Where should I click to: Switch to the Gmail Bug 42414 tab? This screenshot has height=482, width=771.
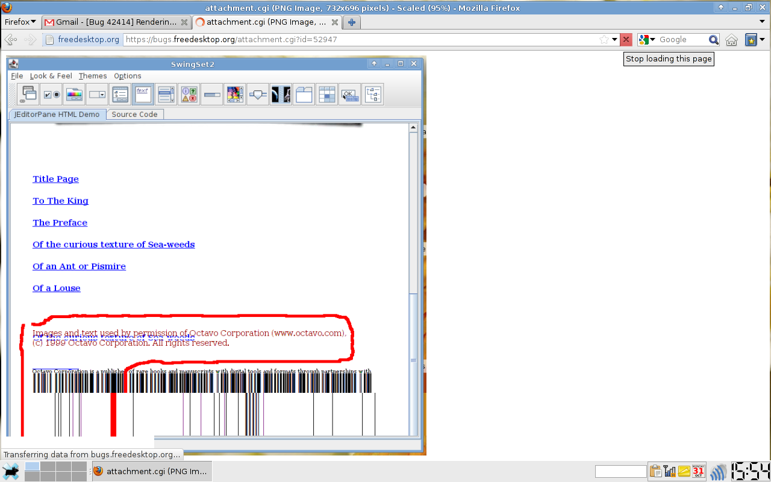point(114,22)
